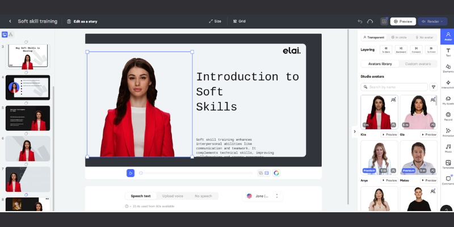Open the Elements sidebar tool

point(448,68)
